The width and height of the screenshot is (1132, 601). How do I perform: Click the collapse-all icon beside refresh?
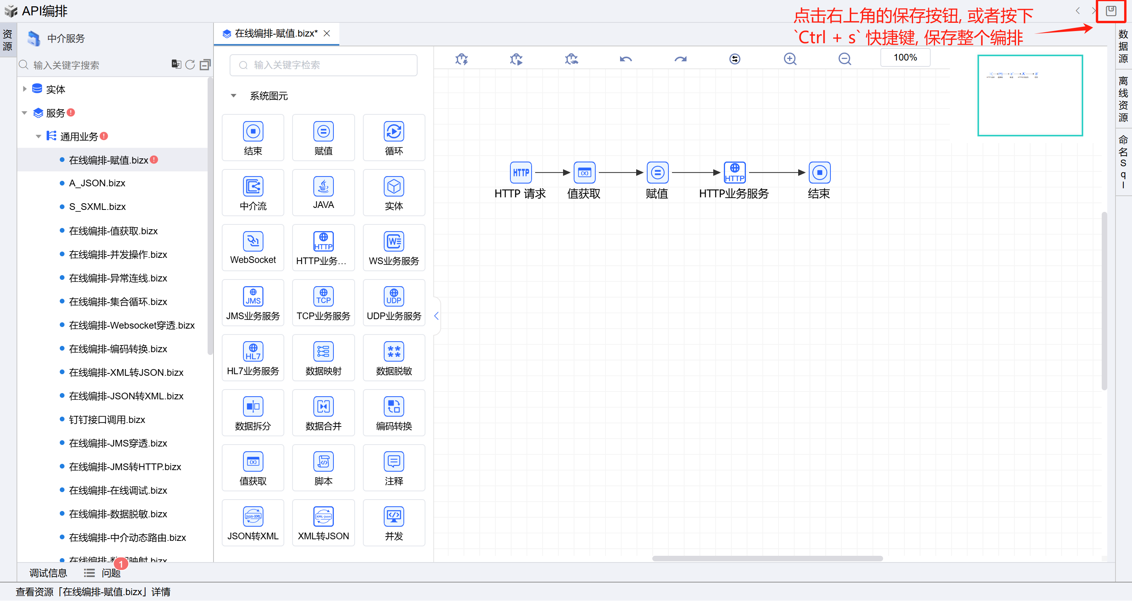coord(205,65)
